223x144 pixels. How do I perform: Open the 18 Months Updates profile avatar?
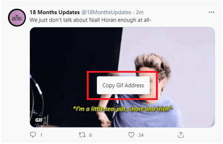click(17, 17)
